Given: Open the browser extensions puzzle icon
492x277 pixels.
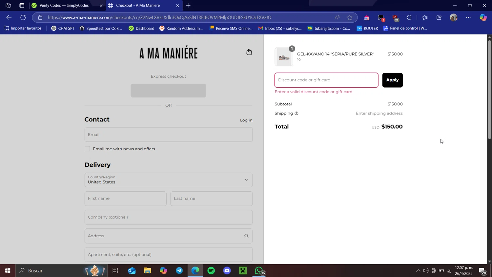Looking at the screenshot, I should pyautogui.click(x=409, y=18).
